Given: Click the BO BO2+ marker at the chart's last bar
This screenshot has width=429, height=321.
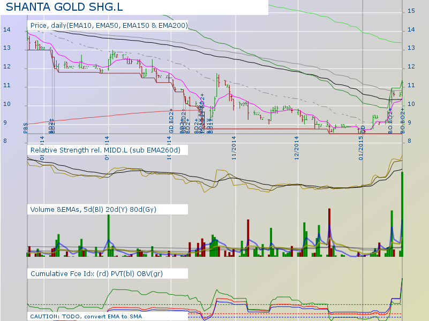Looking at the screenshot, I should (x=402, y=121).
